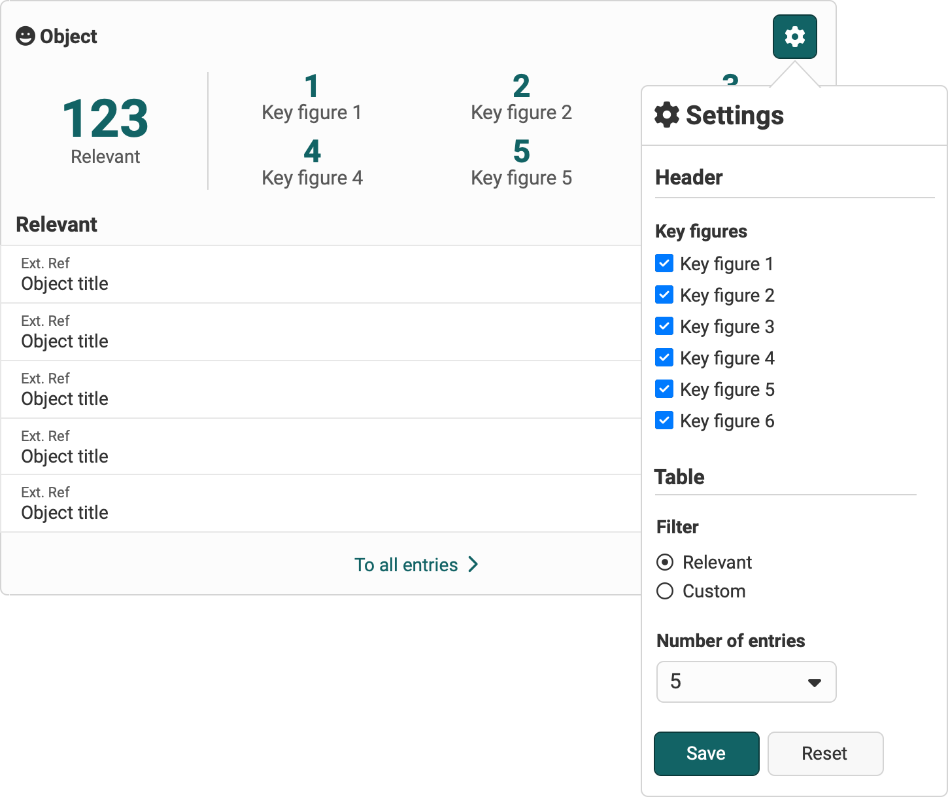Save the settings changes
The width and height of the screenshot is (948, 797).
click(x=706, y=753)
